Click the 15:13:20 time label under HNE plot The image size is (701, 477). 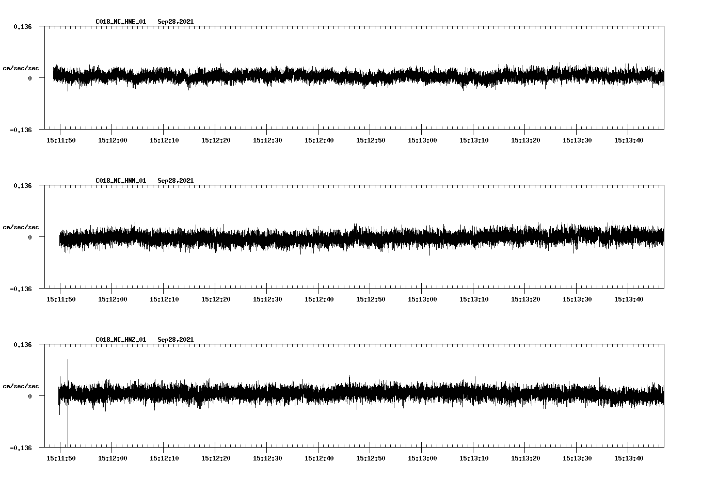(x=525, y=140)
